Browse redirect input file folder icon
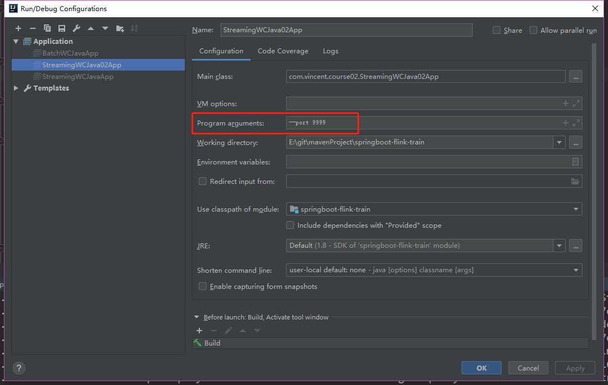The image size is (608, 385). click(x=575, y=181)
